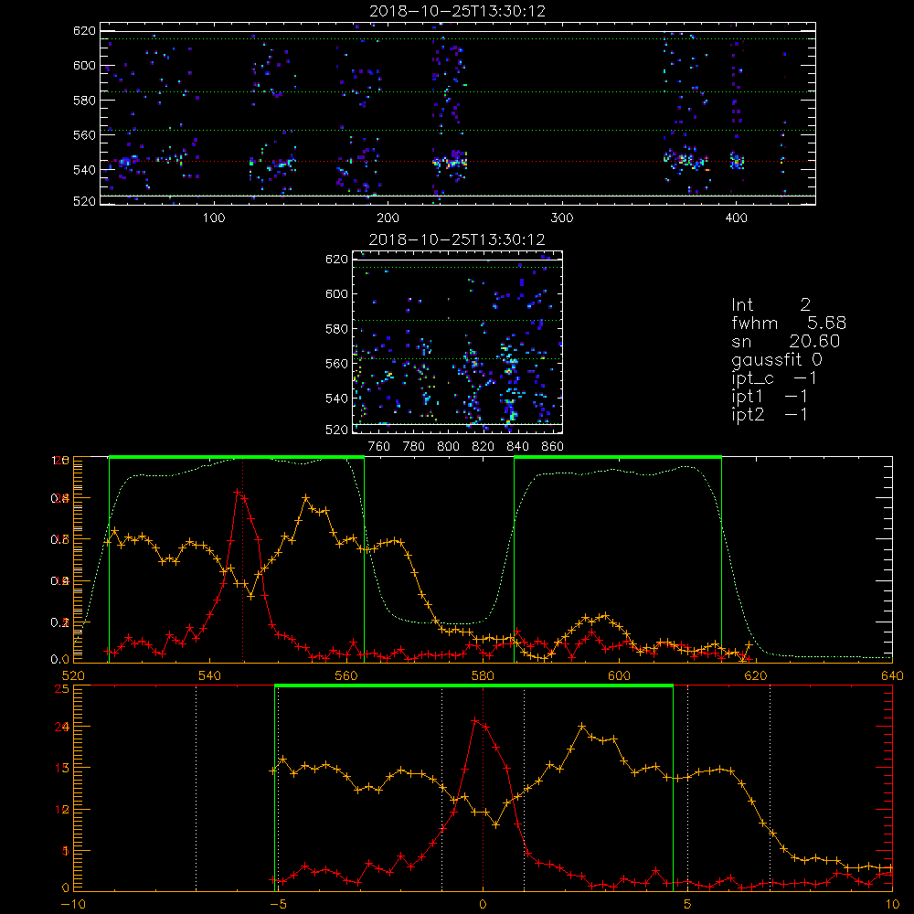Select the 'Int 2' readout line
914x914 pixels.
(771, 305)
